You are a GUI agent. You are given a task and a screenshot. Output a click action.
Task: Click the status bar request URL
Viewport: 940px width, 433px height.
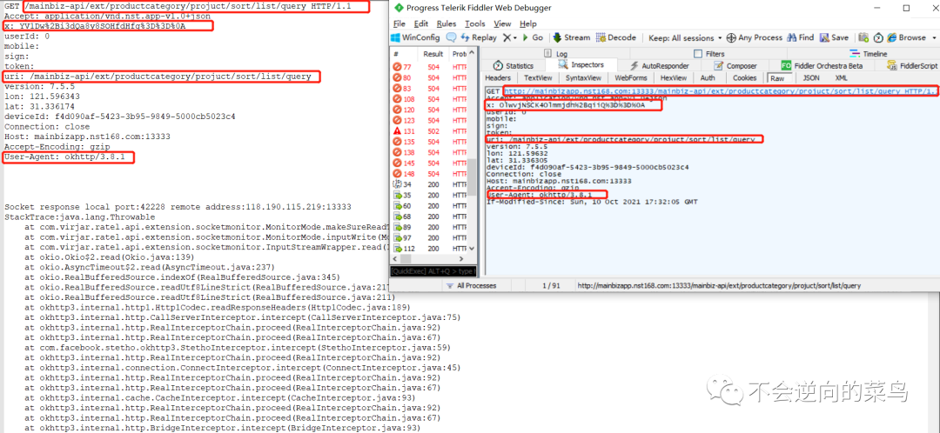tap(719, 286)
